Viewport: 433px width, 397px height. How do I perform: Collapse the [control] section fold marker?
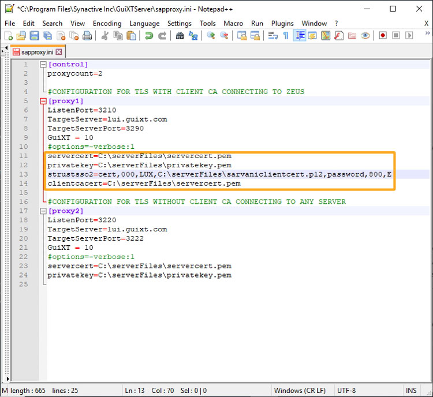point(43,65)
